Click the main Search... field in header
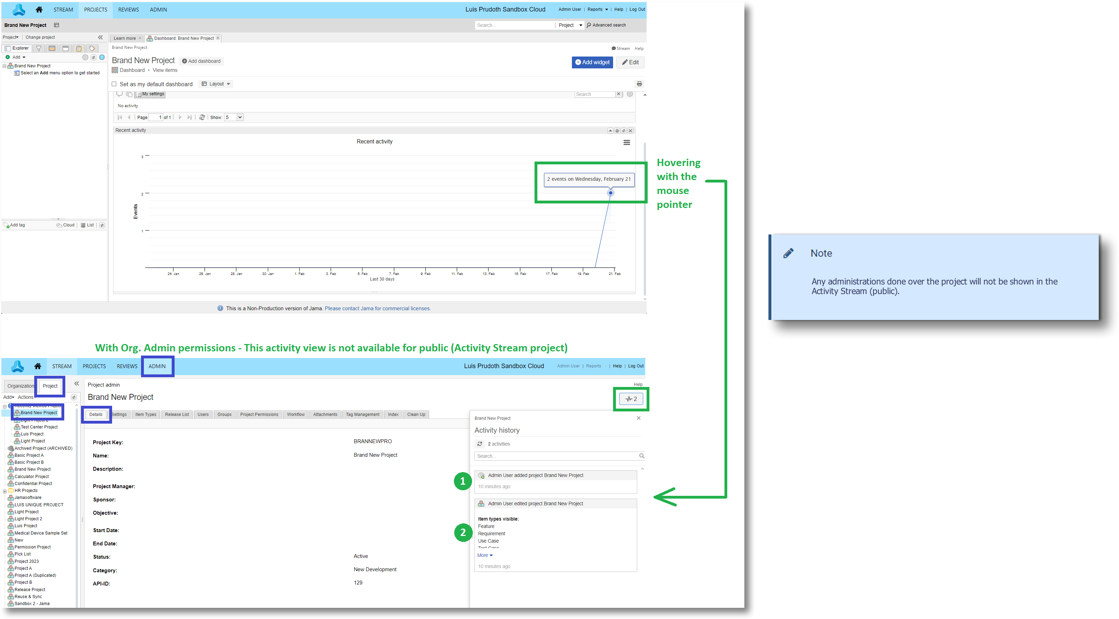Screen dimensions: 1119x619 click(x=515, y=25)
